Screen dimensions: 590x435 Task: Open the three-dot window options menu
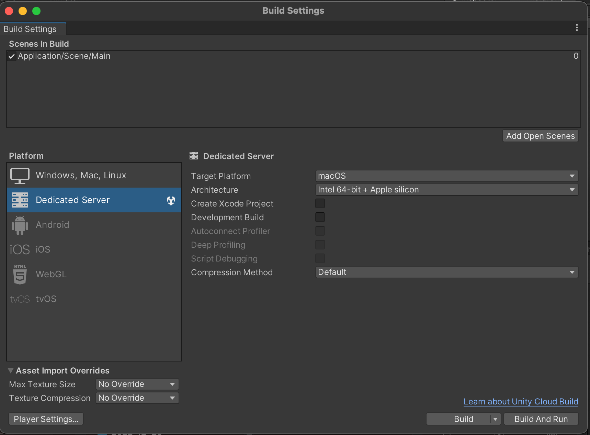click(x=577, y=27)
